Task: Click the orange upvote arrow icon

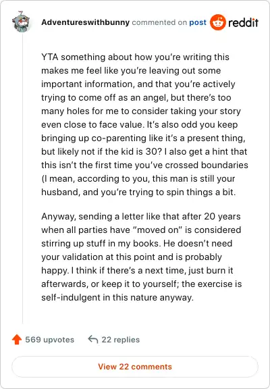Action: (17, 340)
